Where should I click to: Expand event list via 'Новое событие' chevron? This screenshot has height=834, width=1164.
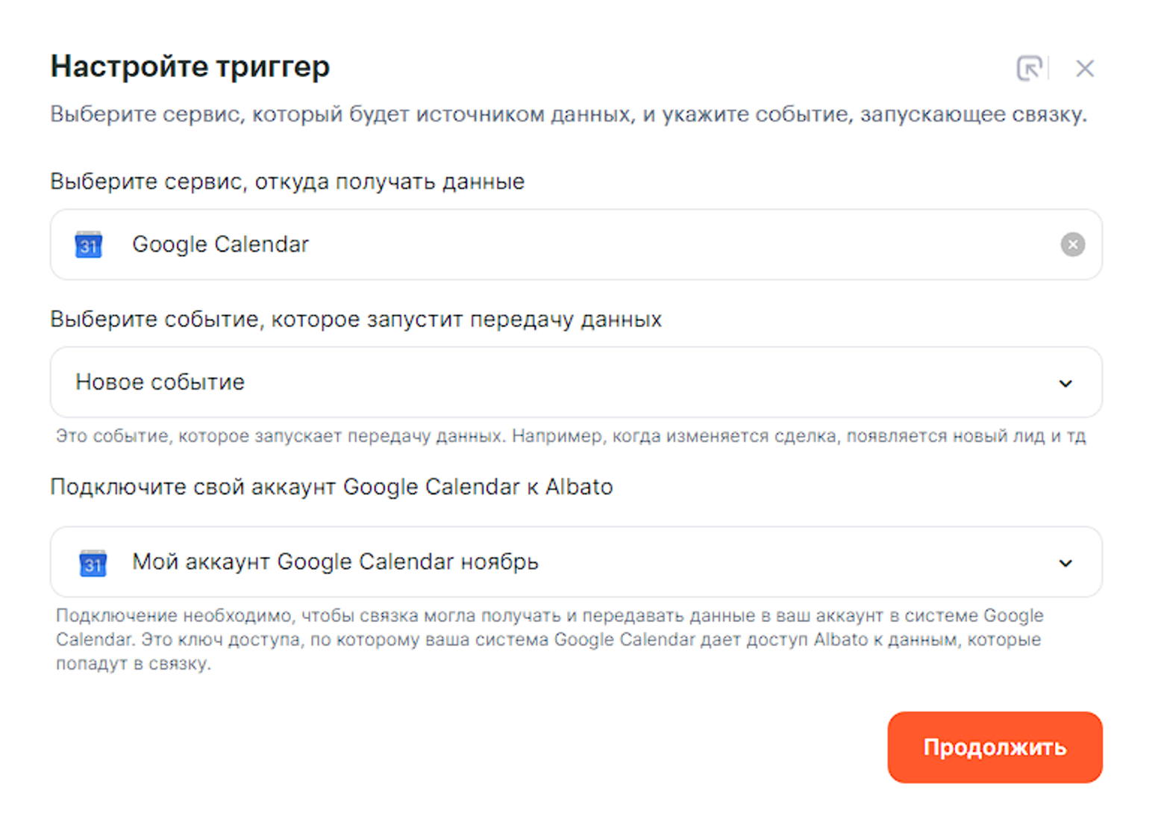point(1065,383)
